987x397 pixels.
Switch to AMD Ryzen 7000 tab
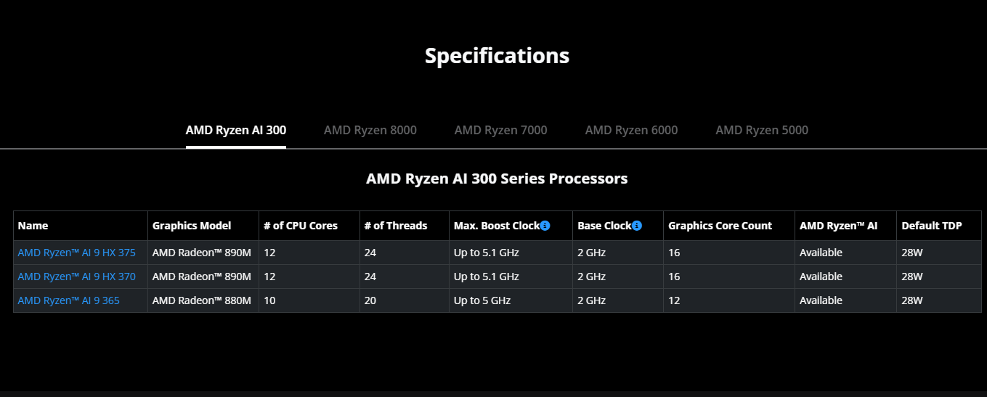(501, 130)
